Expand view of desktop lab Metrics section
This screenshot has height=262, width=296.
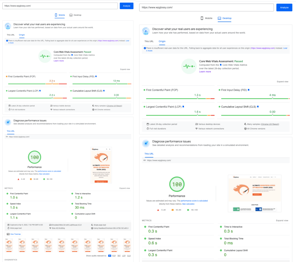point(282,221)
